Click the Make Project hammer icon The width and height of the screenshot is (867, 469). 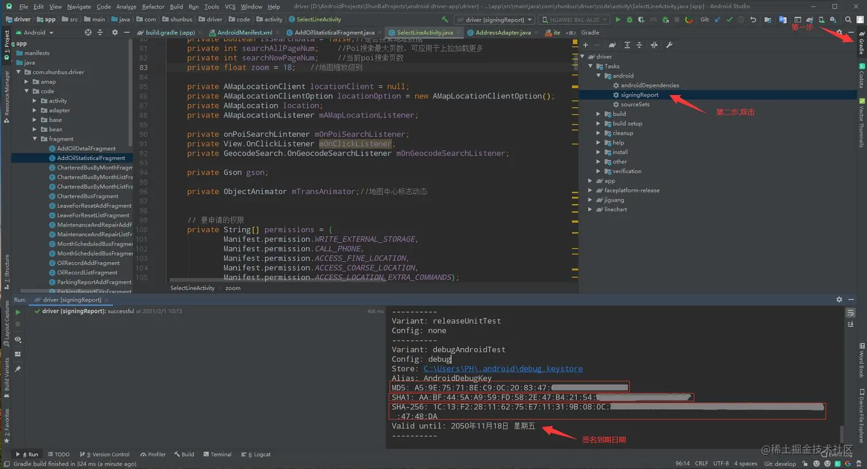click(x=444, y=19)
